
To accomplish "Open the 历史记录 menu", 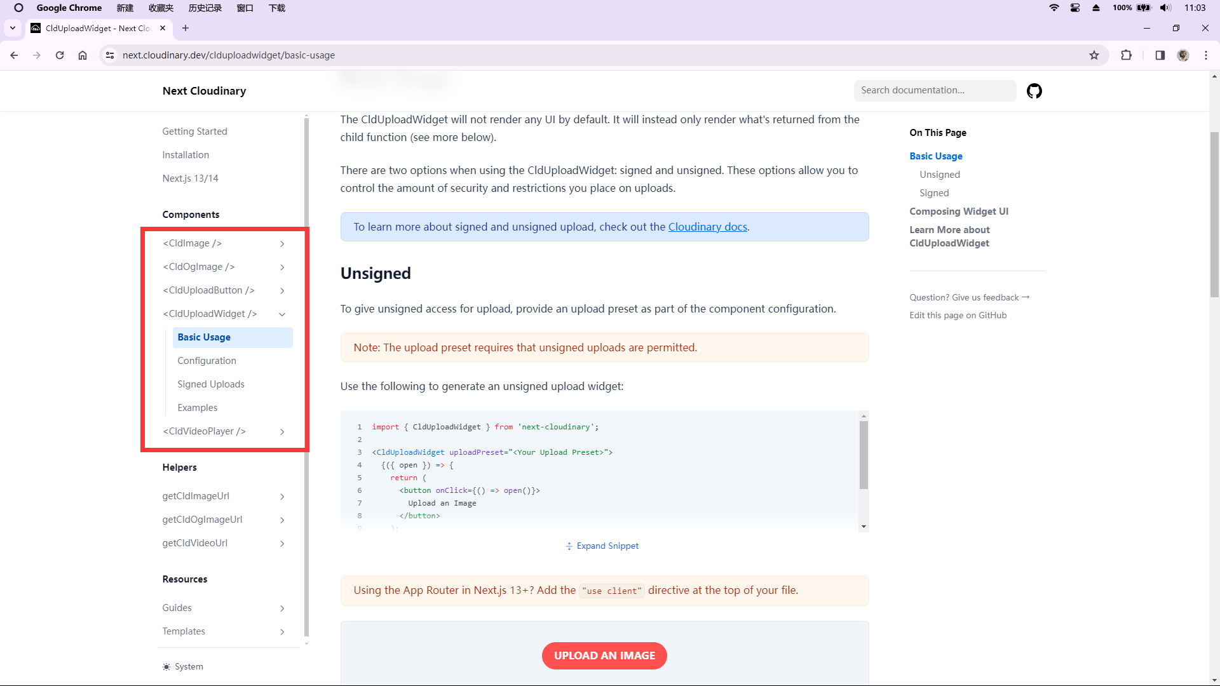I will click(x=205, y=8).
